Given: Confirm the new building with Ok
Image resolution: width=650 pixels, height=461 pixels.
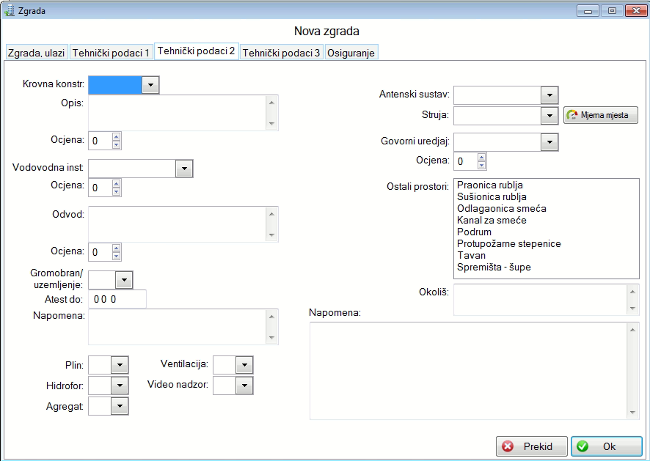Looking at the screenshot, I should [x=607, y=446].
